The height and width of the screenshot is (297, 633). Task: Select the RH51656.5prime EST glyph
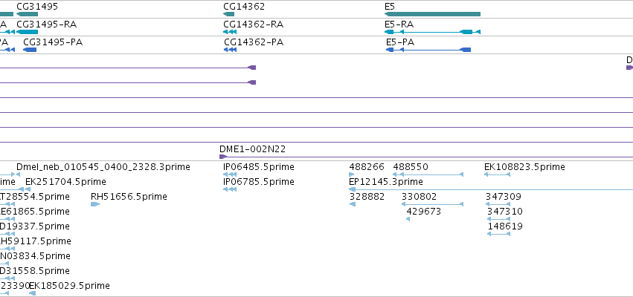point(95,204)
